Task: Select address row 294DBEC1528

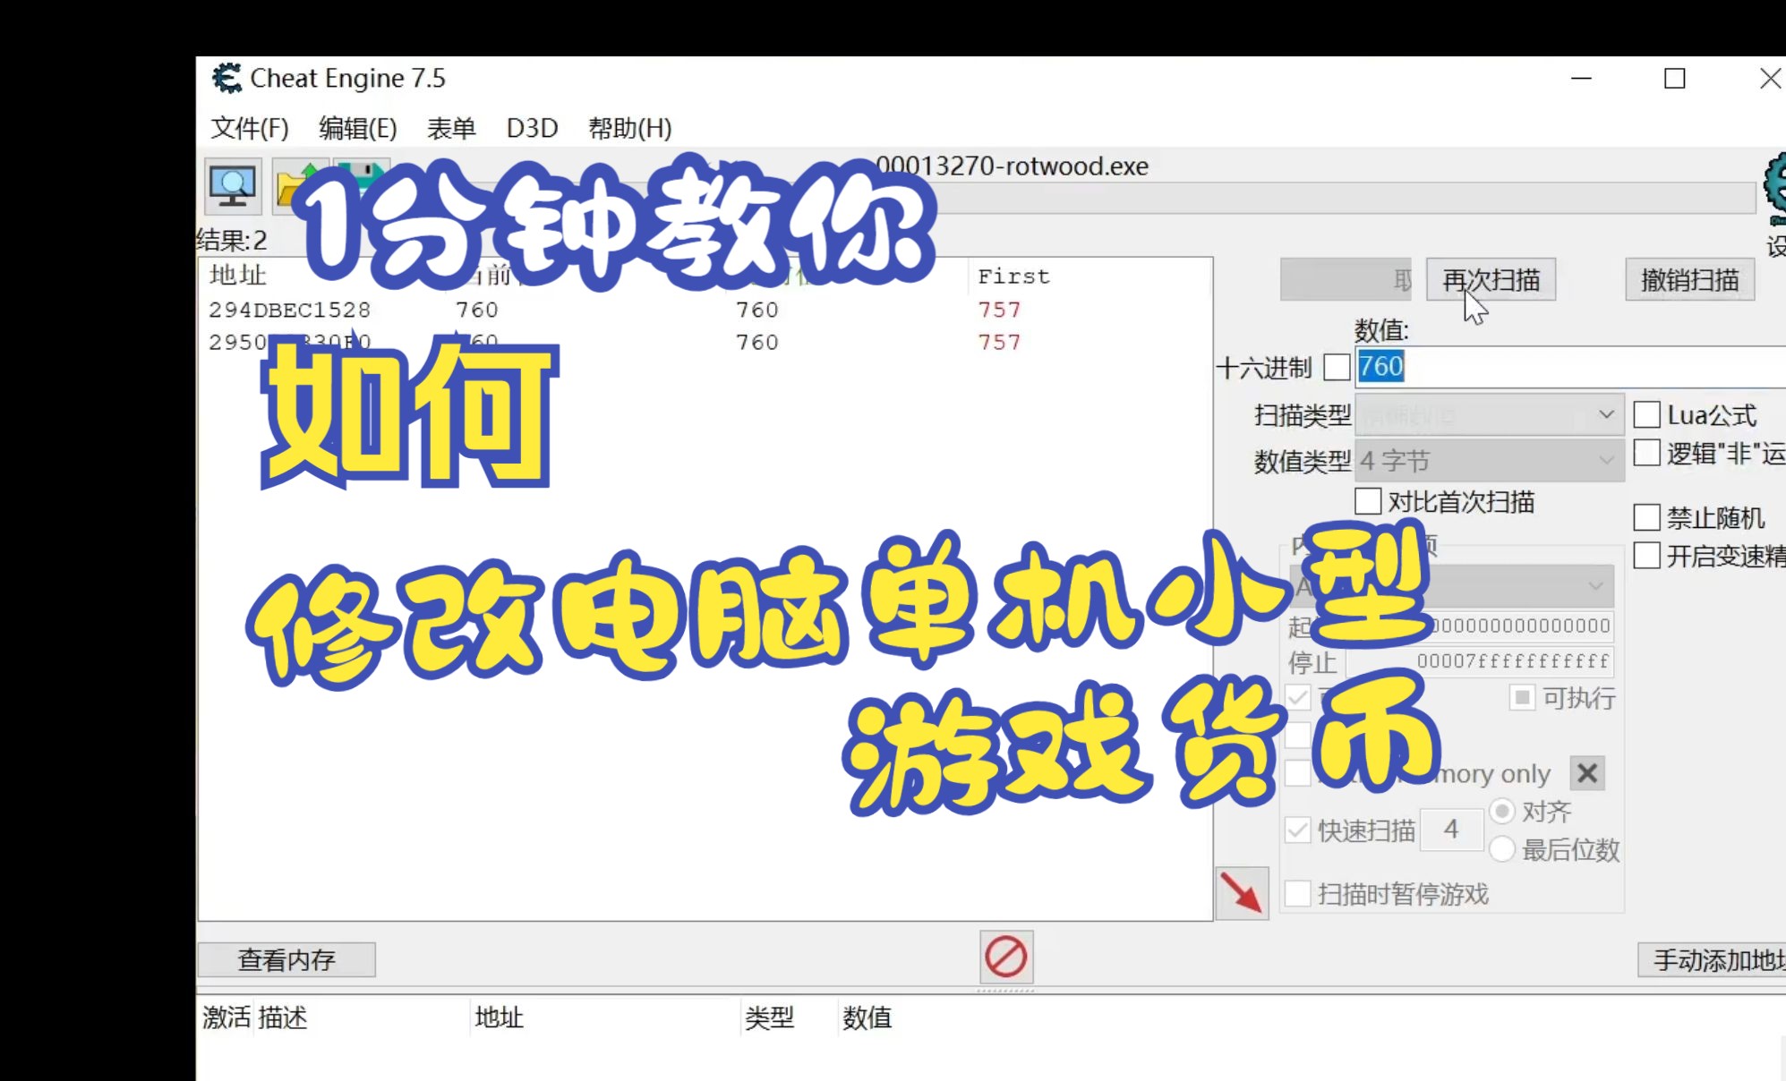Action: 705,310
